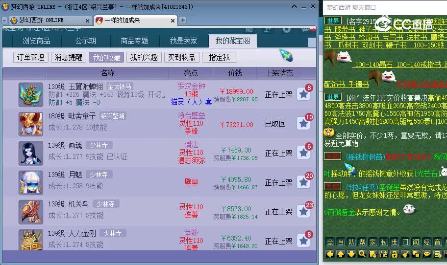Toggle favorite star on 大力金刚 listing
447x265 pixels.
pyautogui.click(x=303, y=241)
